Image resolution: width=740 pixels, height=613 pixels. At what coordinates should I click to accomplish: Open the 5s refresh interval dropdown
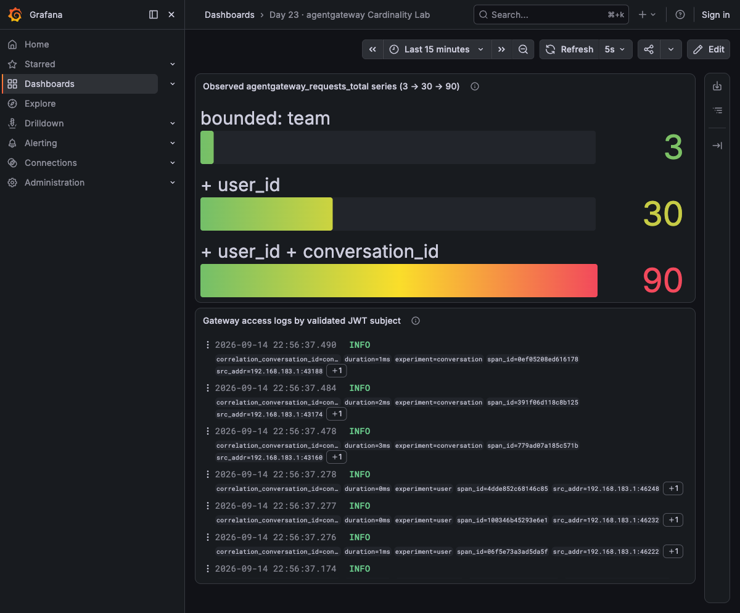click(x=615, y=49)
